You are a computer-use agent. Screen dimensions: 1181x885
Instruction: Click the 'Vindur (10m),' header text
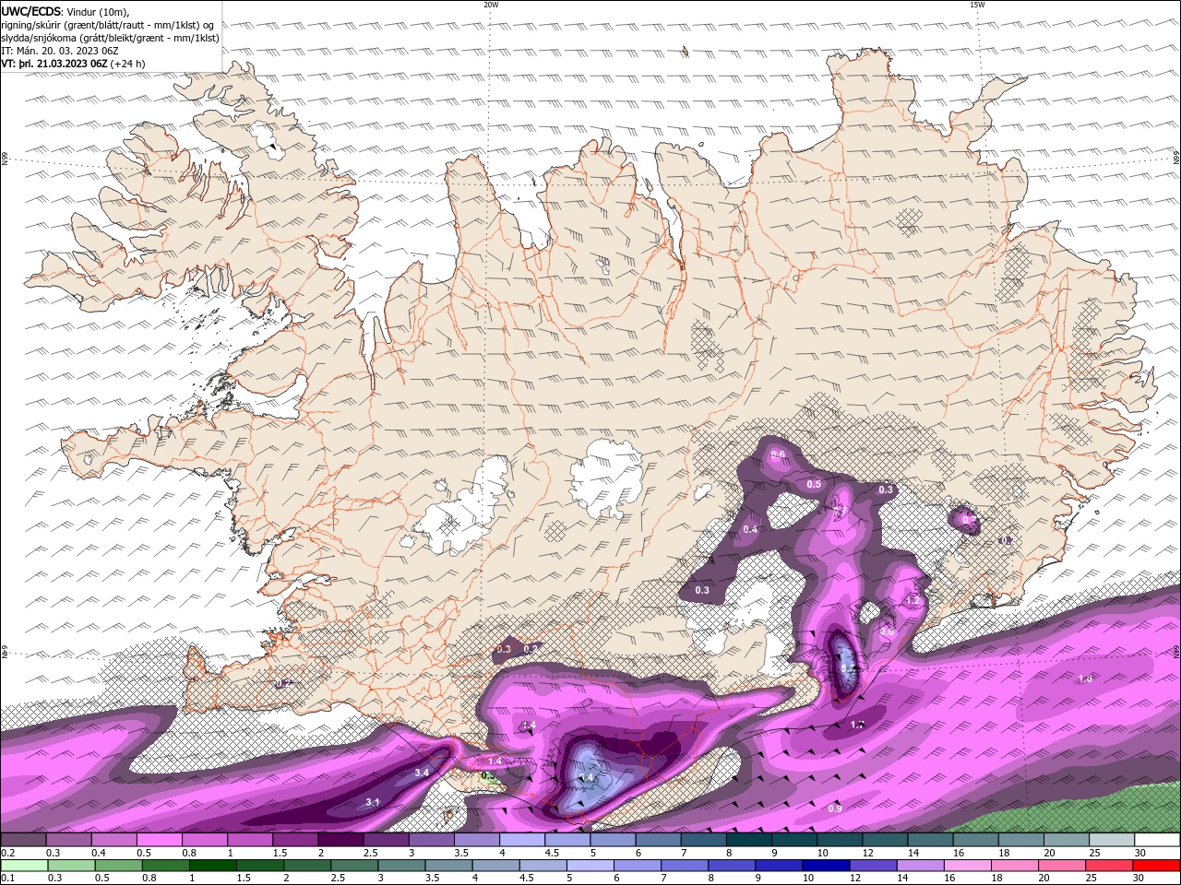[99, 11]
